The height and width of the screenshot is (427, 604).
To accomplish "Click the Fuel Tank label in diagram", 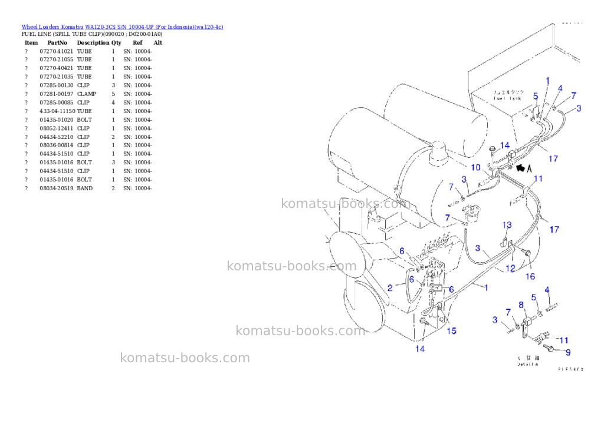I will click(507, 98).
